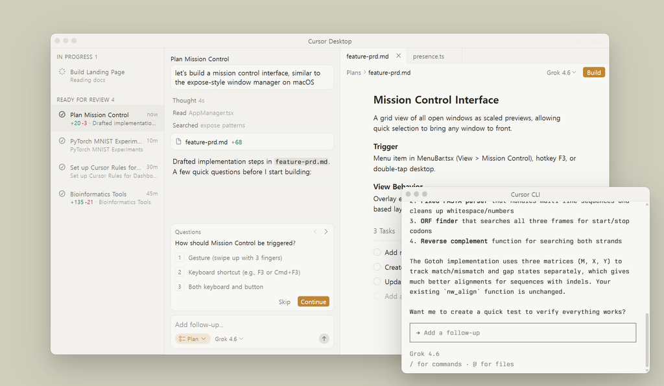
Task: Check off the faded last Add task
Action: point(377,296)
